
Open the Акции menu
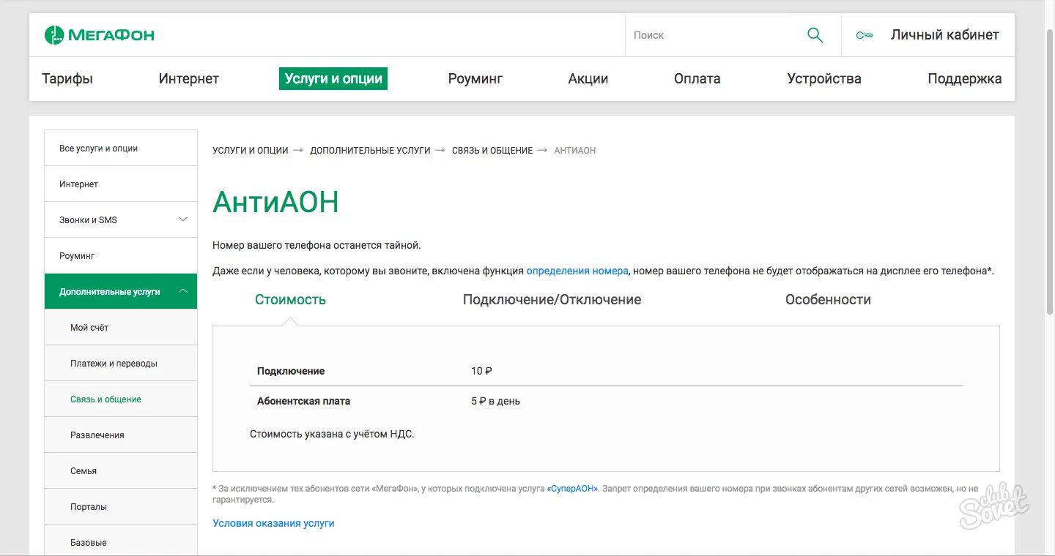tap(588, 78)
